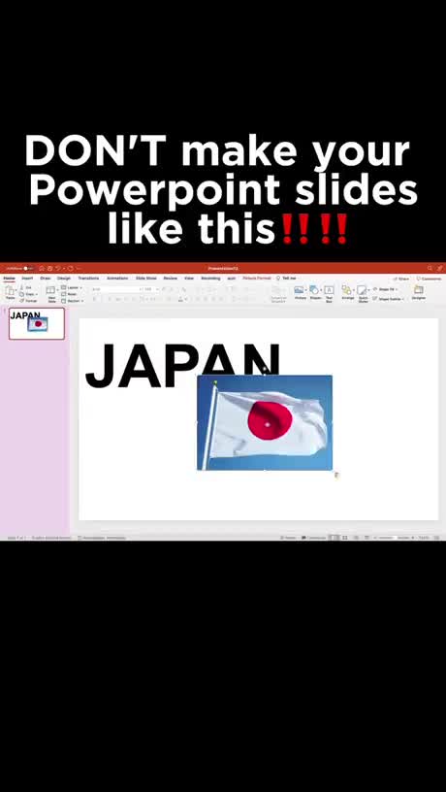Image resolution: width=446 pixels, height=792 pixels.
Task: Open the Search magnifier in title bar
Action: pyautogui.click(x=430, y=268)
